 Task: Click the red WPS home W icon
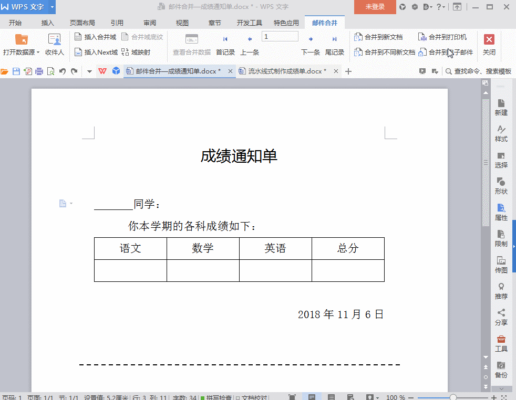point(102,71)
